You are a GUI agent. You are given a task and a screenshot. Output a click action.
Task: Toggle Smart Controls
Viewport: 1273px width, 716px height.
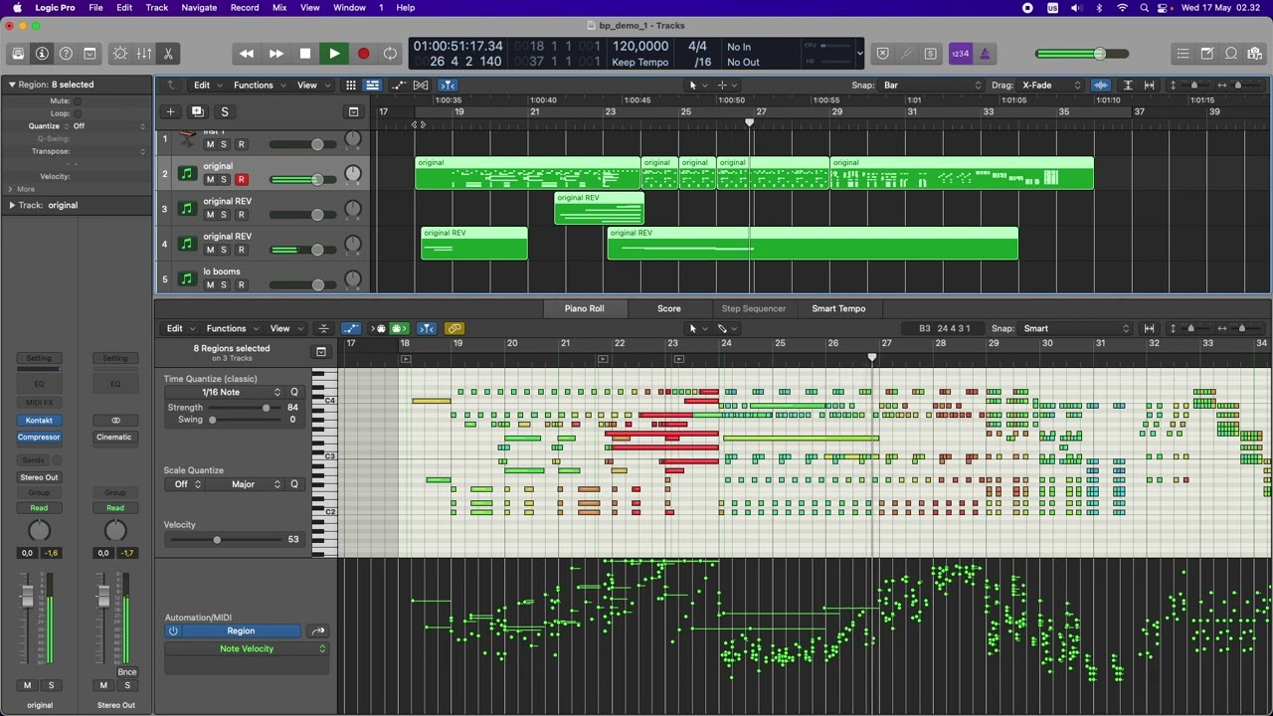(x=120, y=54)
